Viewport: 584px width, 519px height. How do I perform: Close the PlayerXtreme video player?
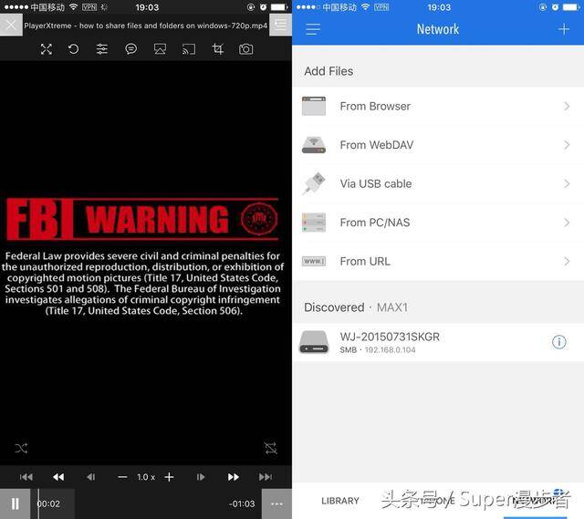(x=11, y=25)
